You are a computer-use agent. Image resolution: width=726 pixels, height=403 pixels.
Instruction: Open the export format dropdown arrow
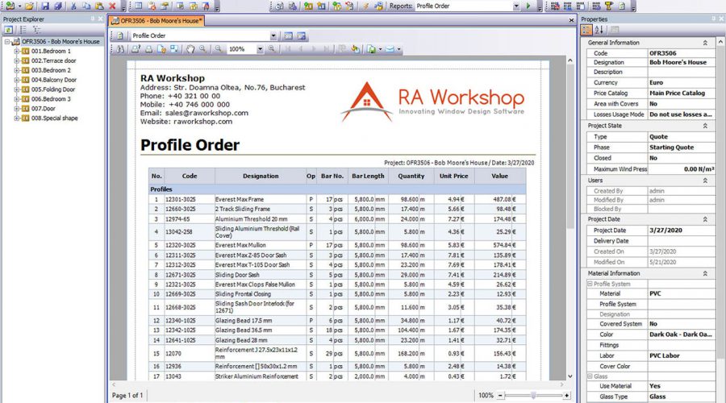point(380,48)
